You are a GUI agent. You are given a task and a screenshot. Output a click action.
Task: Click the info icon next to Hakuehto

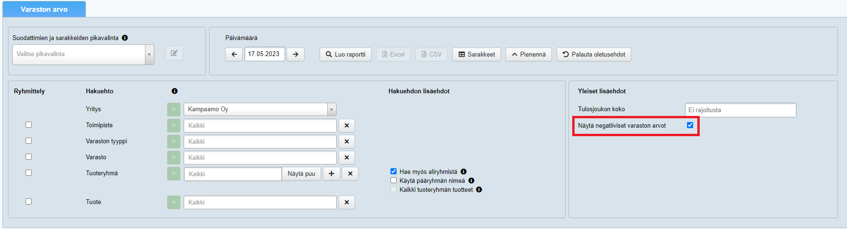[175, 91]
